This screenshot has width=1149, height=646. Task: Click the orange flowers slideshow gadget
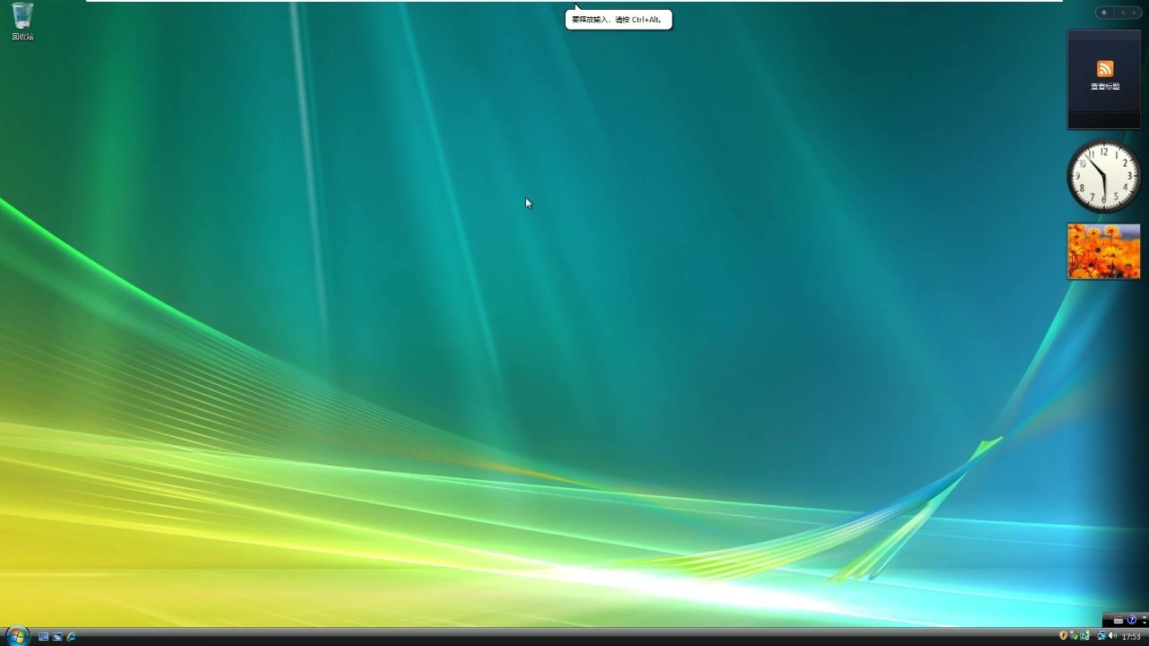[x=1103, y=252]
